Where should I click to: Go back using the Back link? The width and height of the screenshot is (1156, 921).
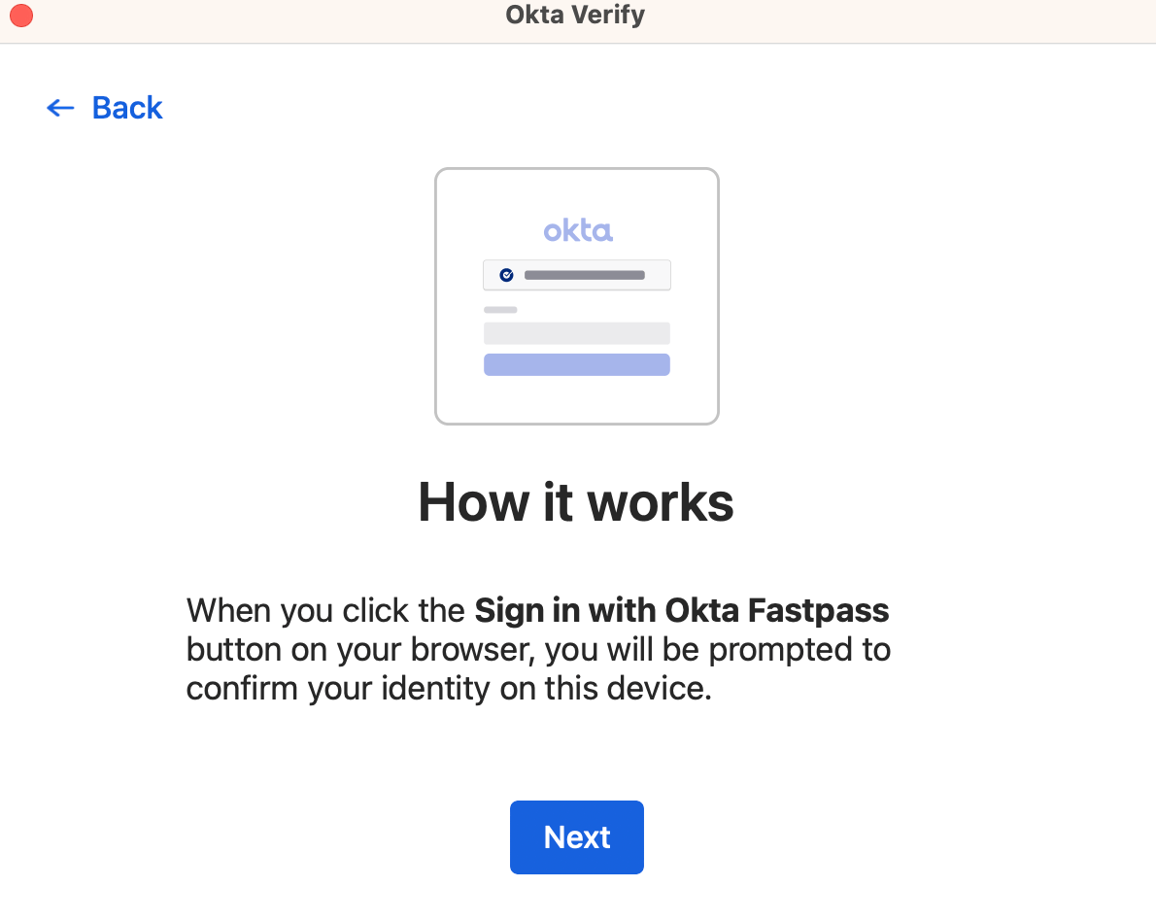point(126,108)
